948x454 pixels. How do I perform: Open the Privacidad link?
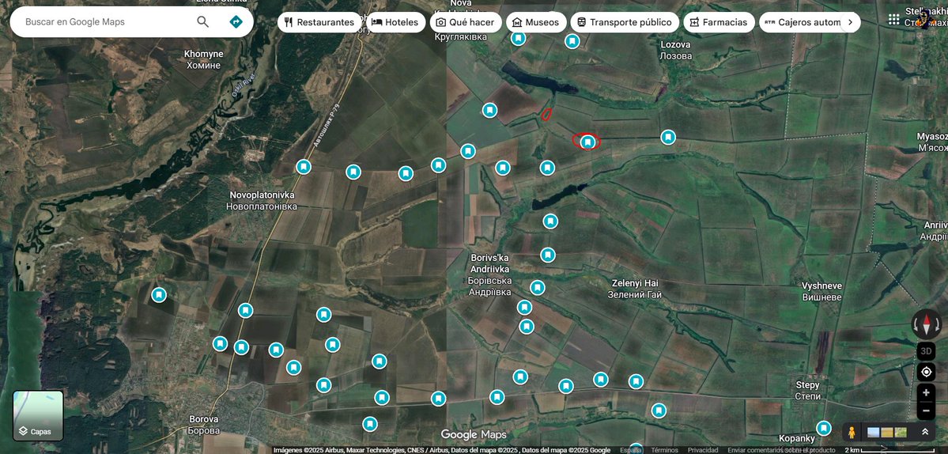coord(703,450)
